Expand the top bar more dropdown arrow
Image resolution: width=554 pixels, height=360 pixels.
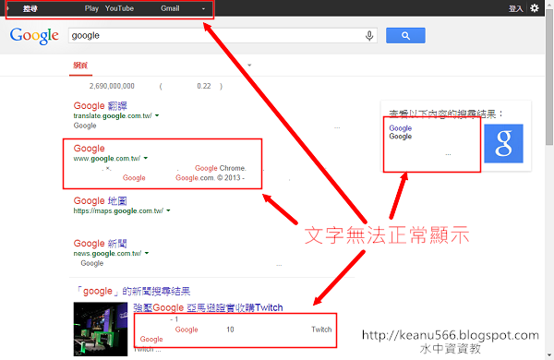pyautogui.click(x=203, y=9)
